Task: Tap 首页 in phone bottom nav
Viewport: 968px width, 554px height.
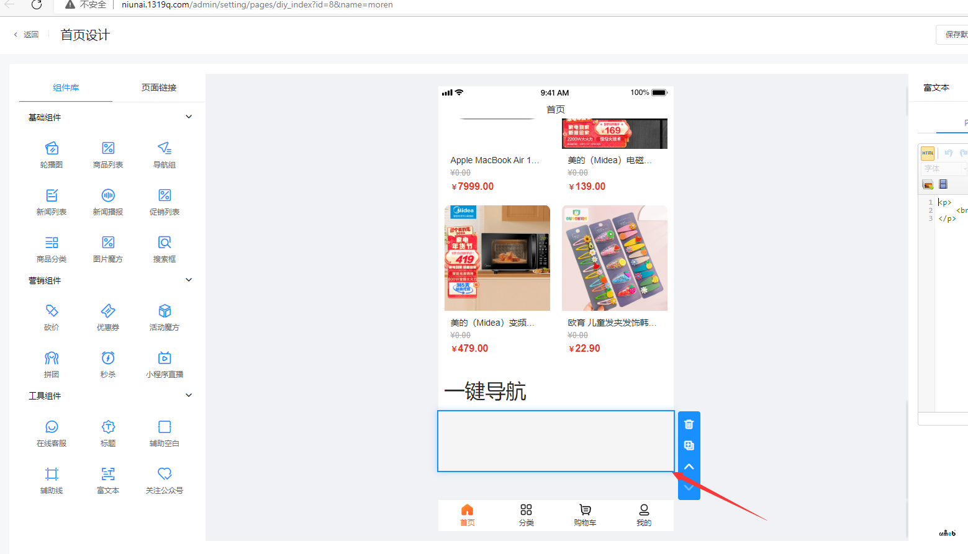Action: (468, 515)
